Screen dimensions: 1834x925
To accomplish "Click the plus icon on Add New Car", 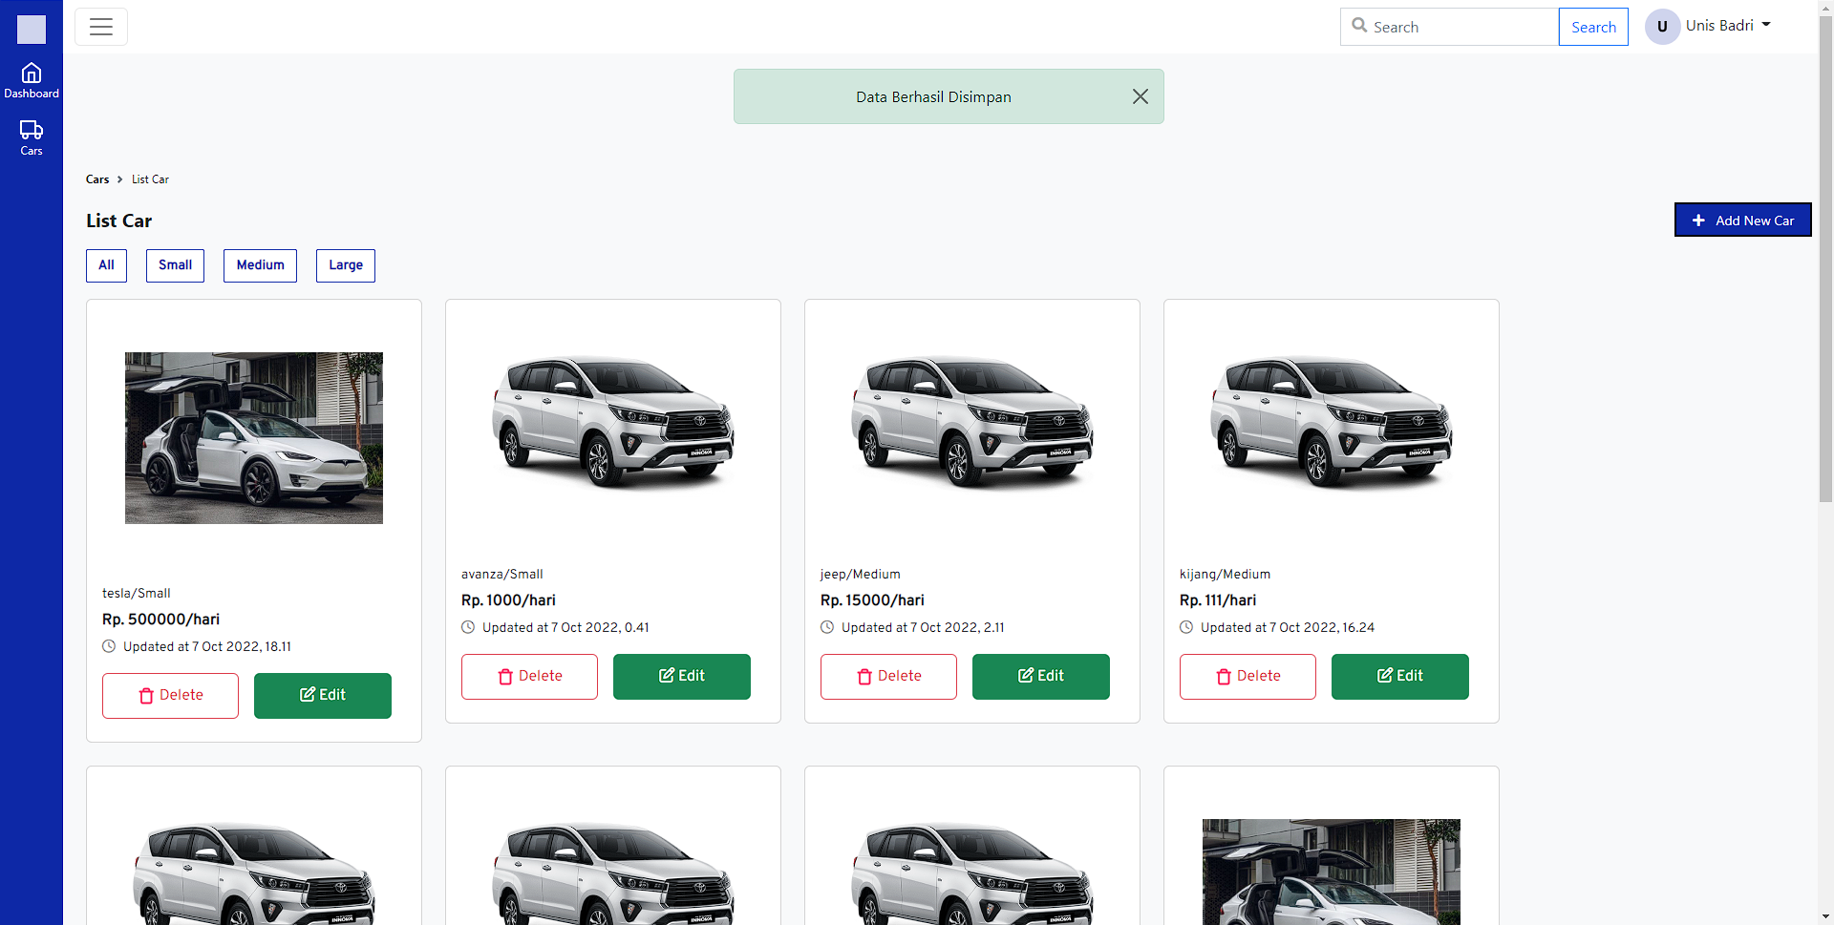I will pos(1698,221).
